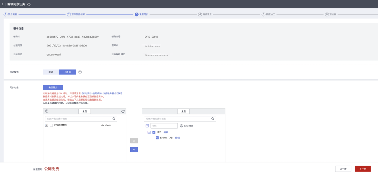Click the 表级同步 button
This screenshot has height=174, width=378.
53,88
